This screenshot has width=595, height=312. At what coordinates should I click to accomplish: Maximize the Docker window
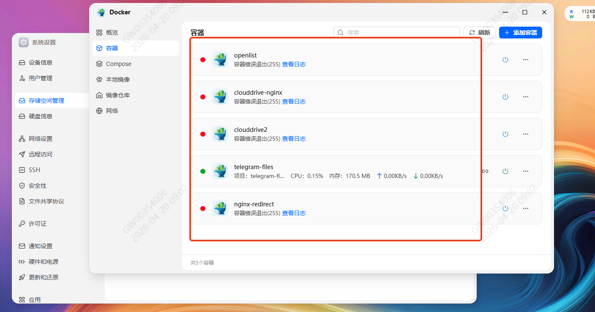click(525, 12)
